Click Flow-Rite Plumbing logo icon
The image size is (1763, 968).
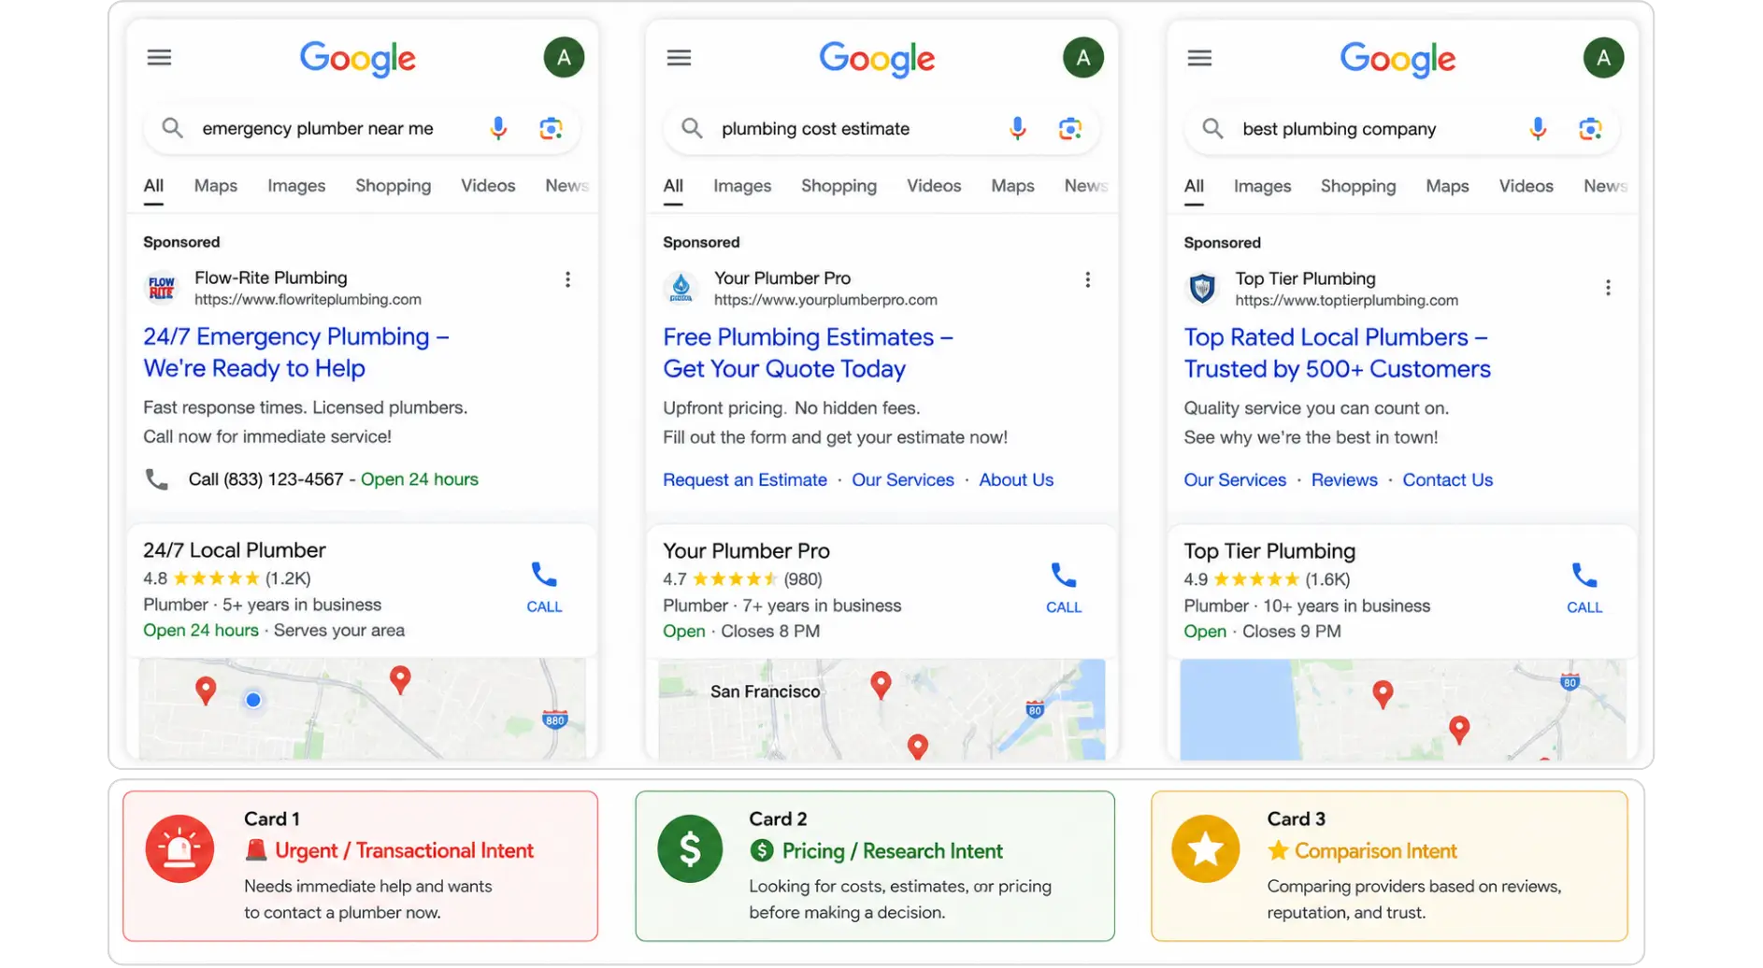(162, 288)
